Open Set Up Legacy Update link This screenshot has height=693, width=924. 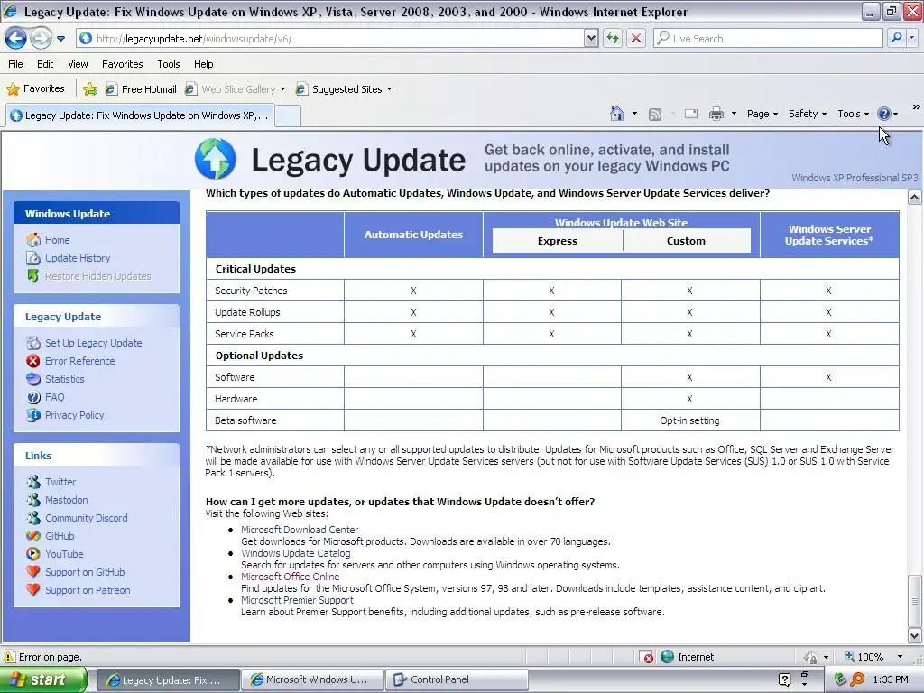93,343
